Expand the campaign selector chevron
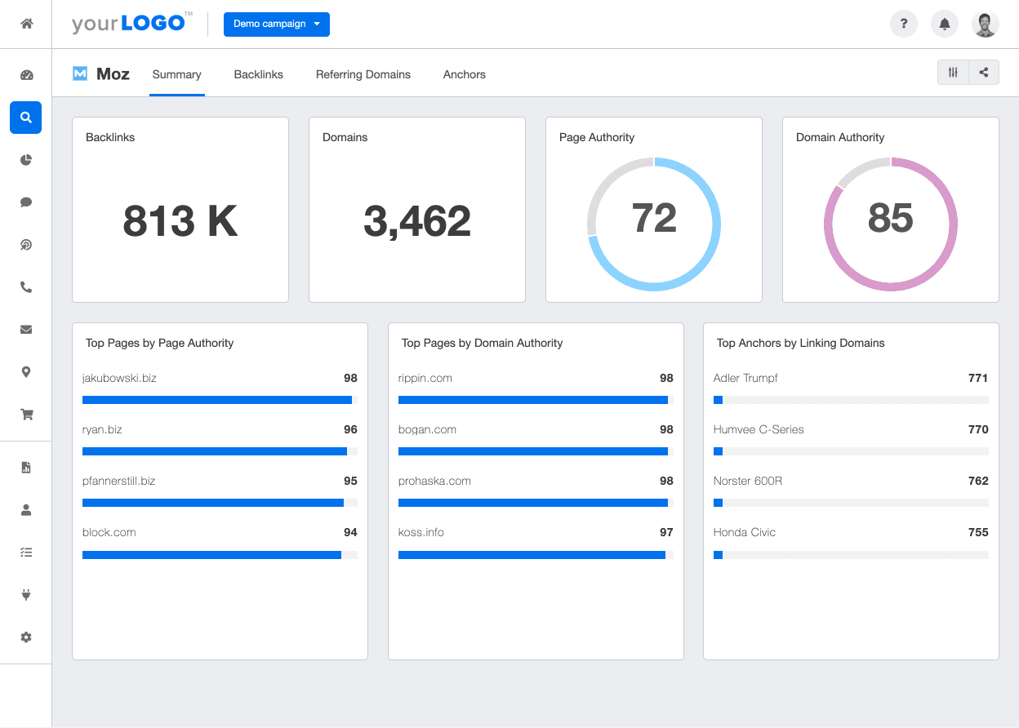 click(317, 24)
